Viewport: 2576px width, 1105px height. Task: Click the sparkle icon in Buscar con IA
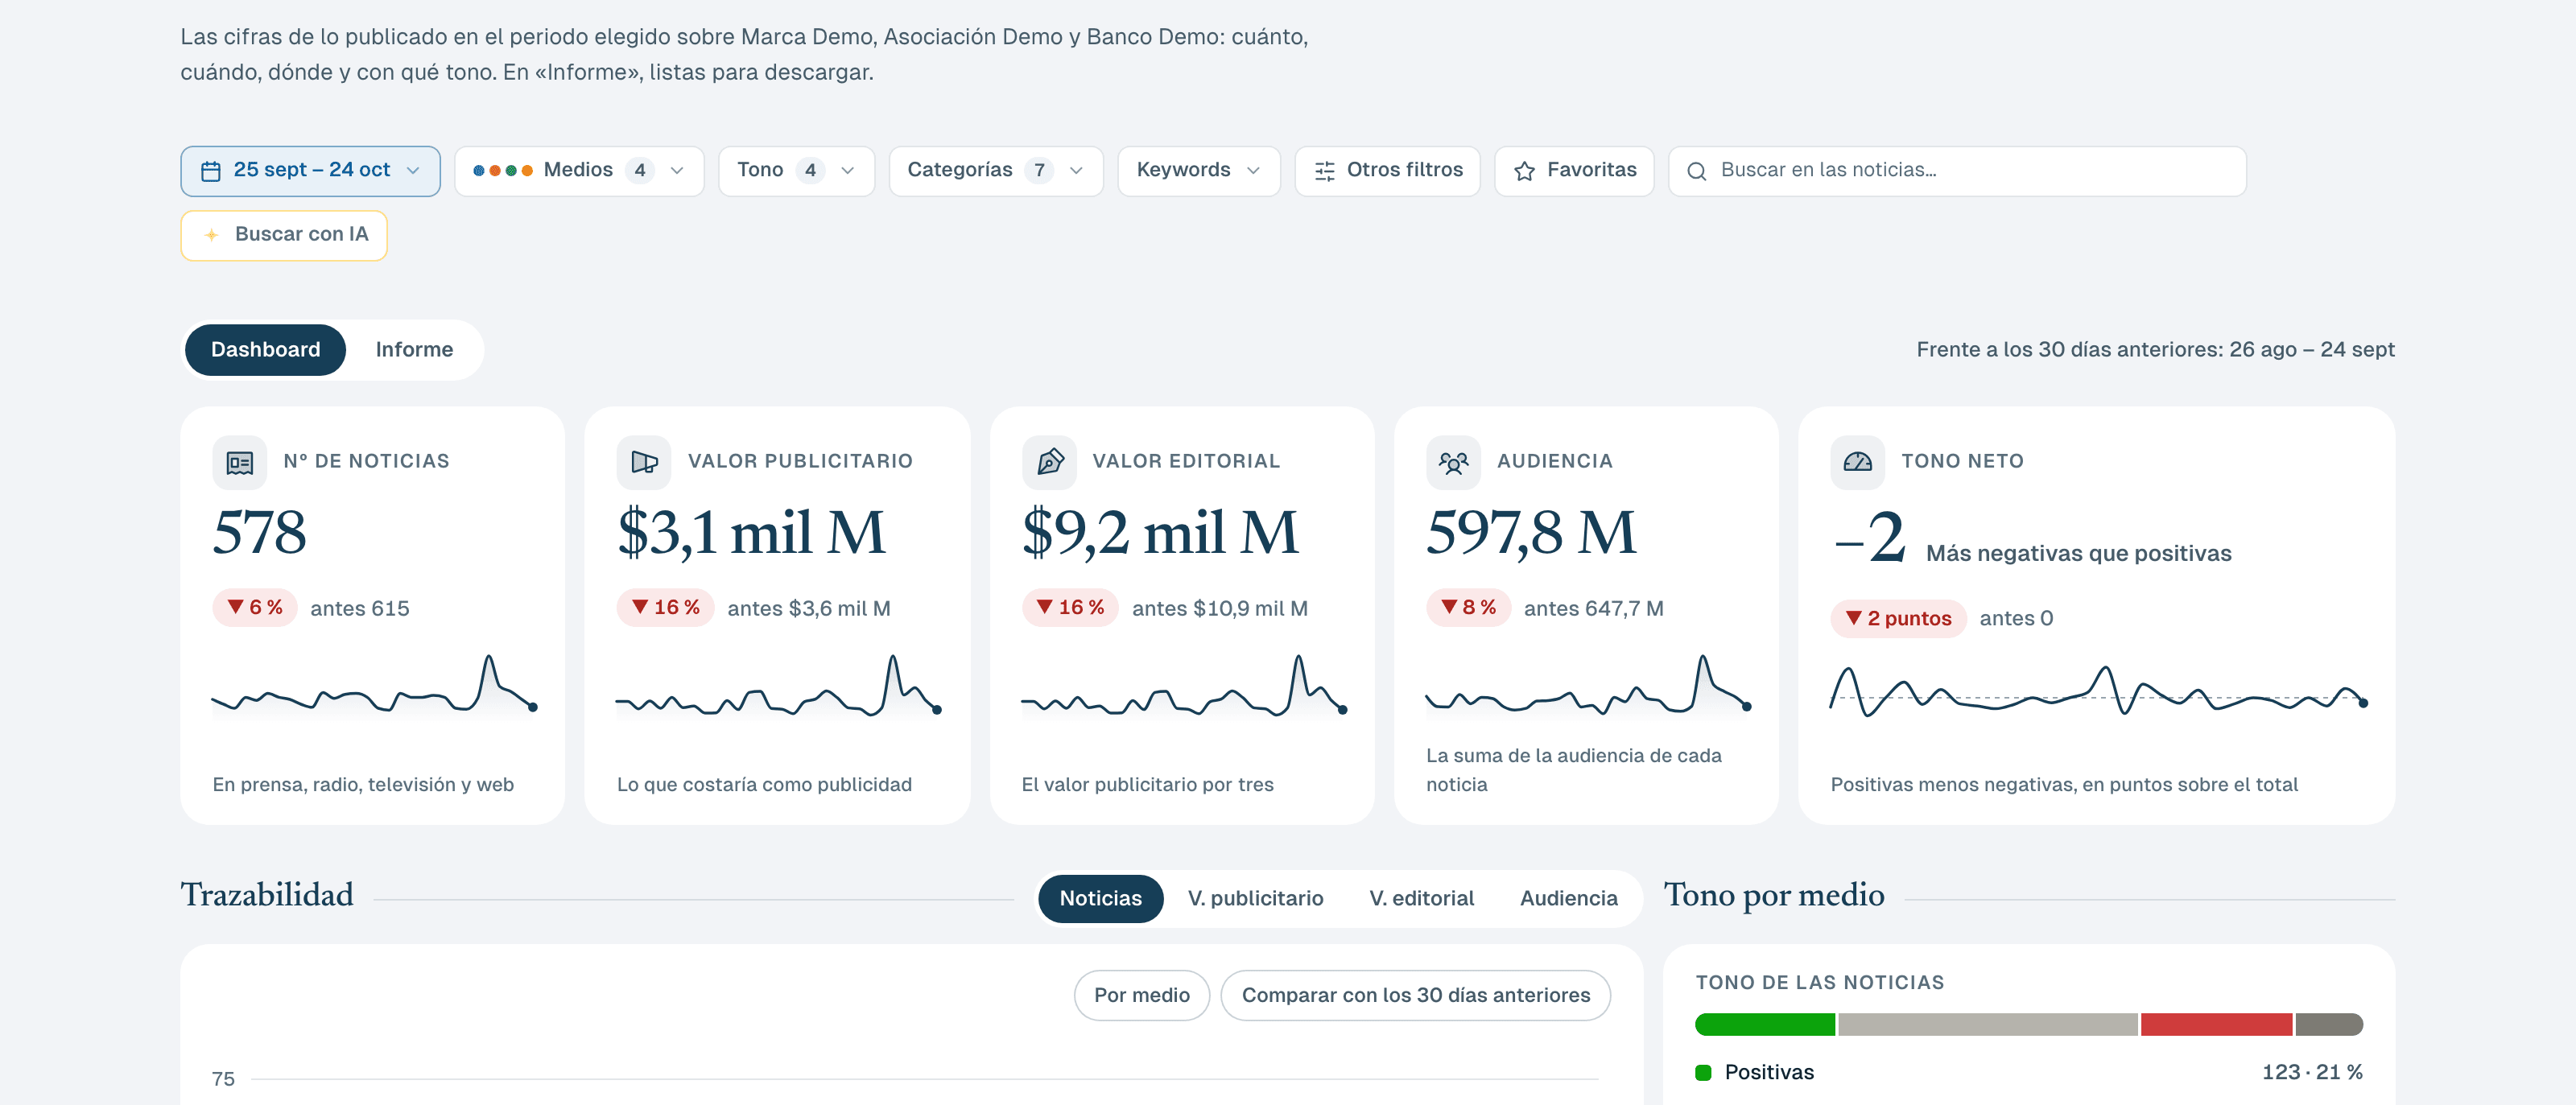tap(211, 235)
